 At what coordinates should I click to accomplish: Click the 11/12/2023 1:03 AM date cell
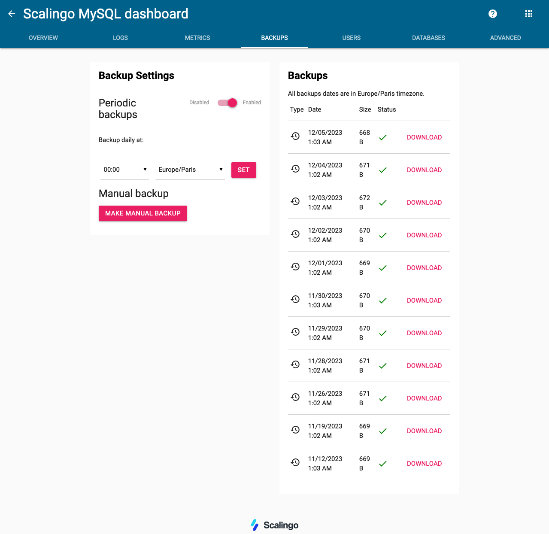click(x=325, y=464)
